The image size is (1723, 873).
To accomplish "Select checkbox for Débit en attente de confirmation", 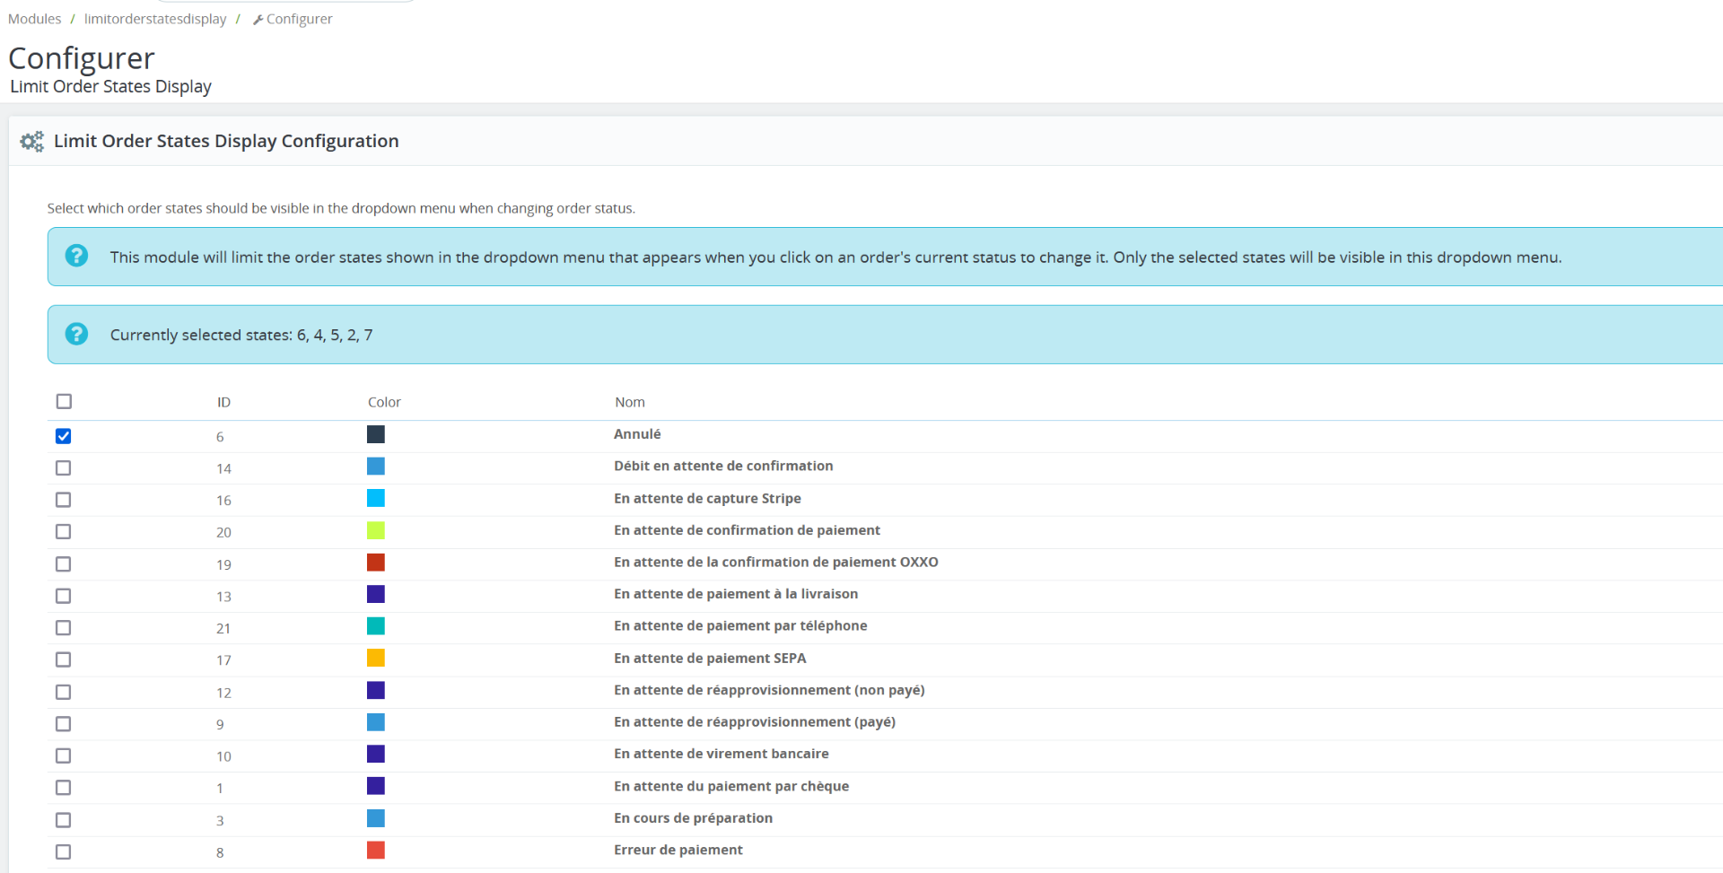I will point(64,468).
